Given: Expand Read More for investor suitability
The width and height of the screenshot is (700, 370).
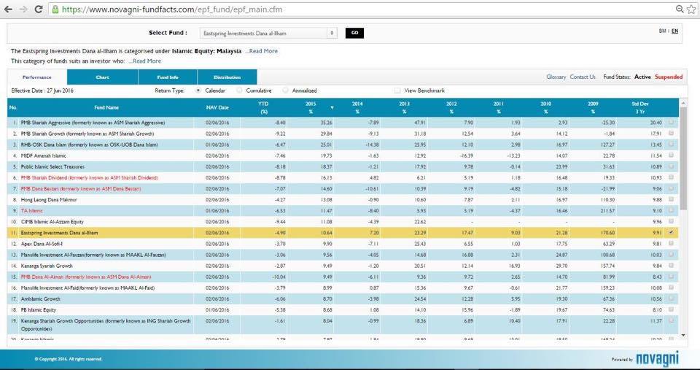Looking at the screenshot, I should (145, 61).
